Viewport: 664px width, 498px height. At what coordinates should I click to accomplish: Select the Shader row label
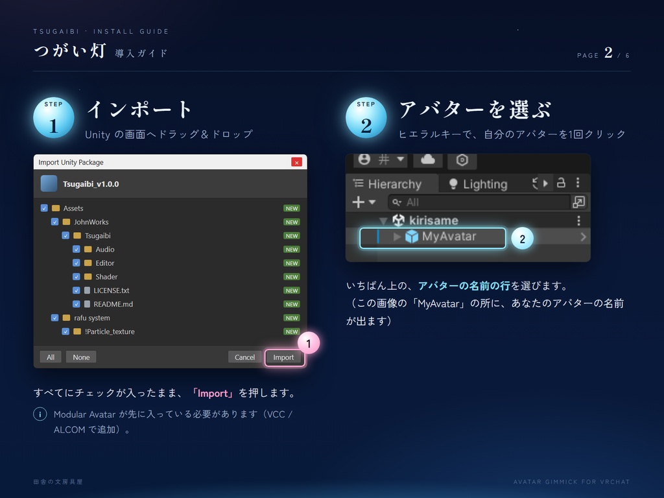[106, 276]
